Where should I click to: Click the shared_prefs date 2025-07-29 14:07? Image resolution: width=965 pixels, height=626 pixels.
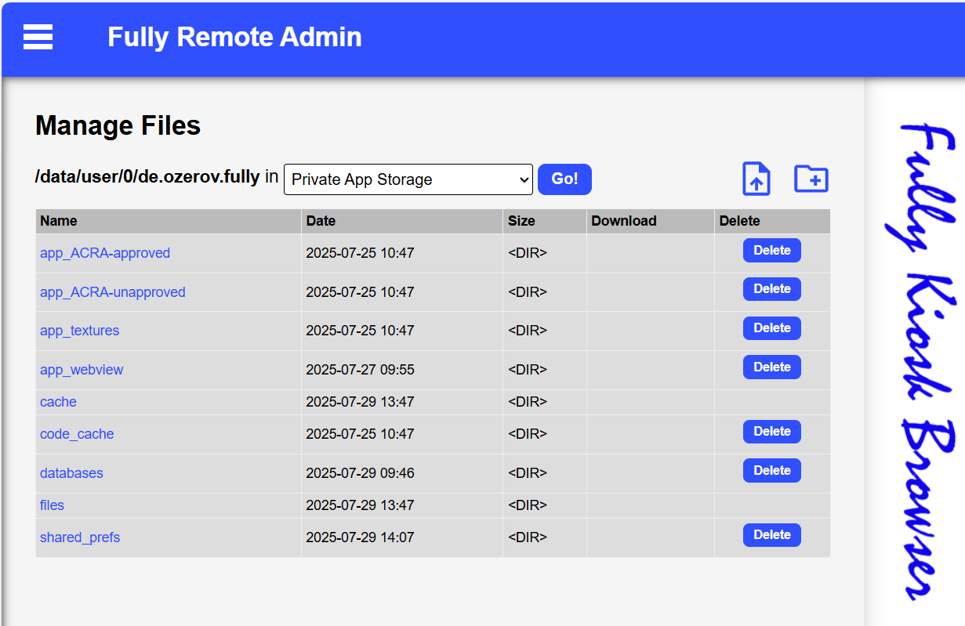tap(360, 537)
